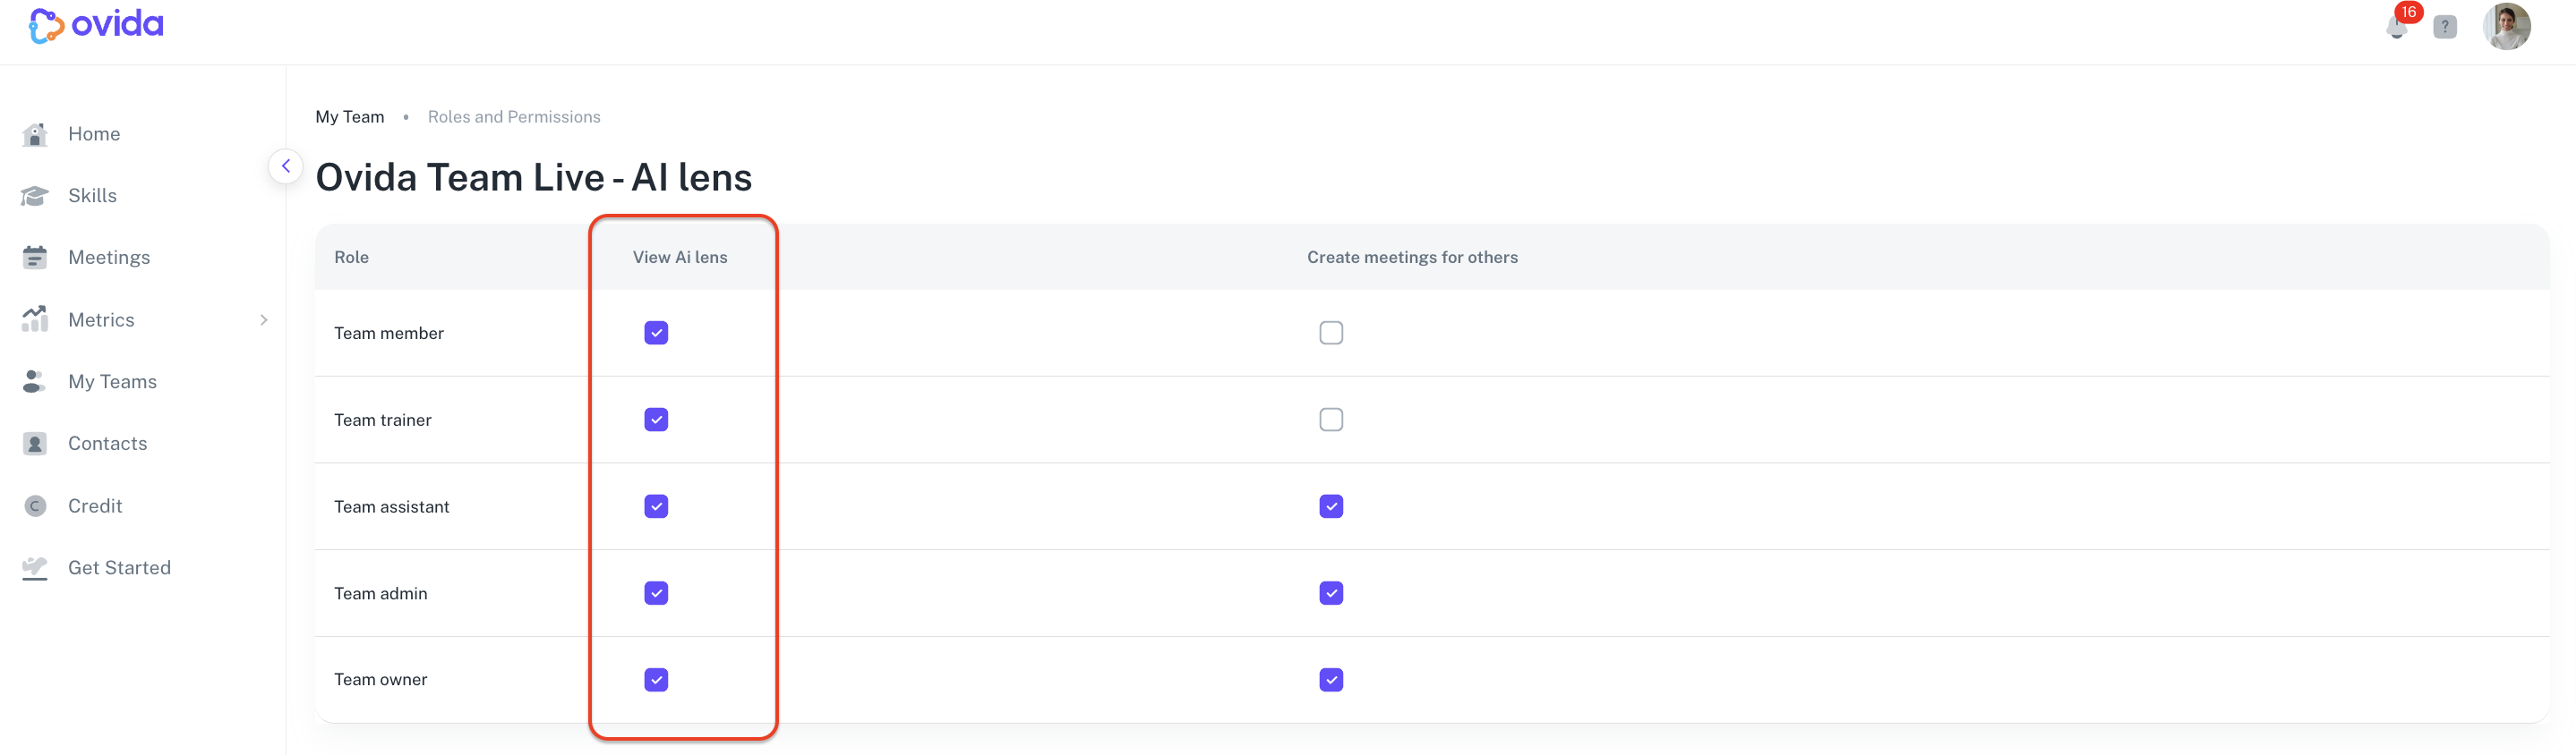
Task: Open Get Started page
Action: (x=119, y=568)
